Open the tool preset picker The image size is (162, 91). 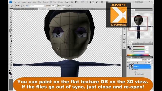pyautogui.click(x=14, y=6)
